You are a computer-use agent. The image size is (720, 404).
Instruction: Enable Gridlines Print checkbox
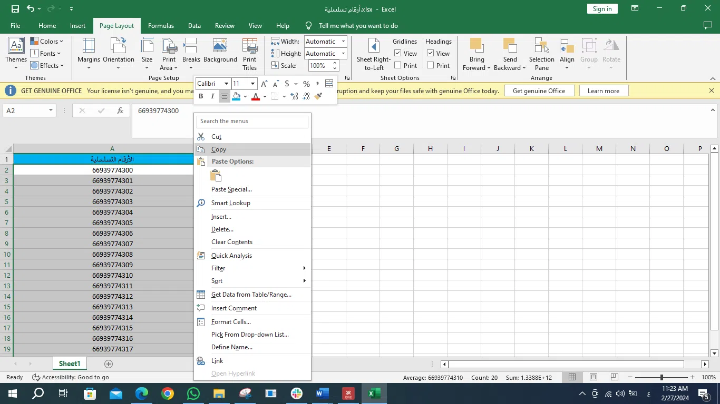click(398, 65)
